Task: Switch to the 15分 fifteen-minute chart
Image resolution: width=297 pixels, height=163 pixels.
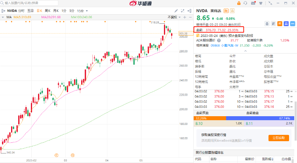Action: tap(80, 11)
